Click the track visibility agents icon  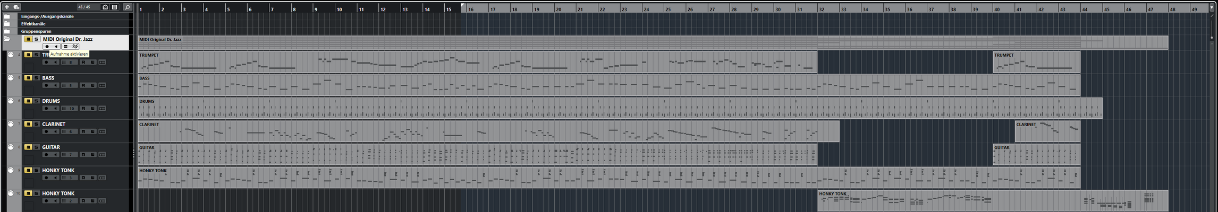(105, 7)
